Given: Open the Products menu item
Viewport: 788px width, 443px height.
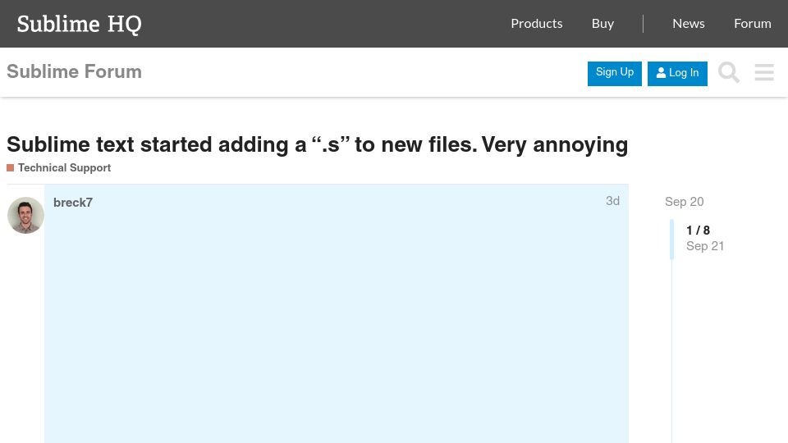Looking at the screenshot, I should click(x=536, y=24).
